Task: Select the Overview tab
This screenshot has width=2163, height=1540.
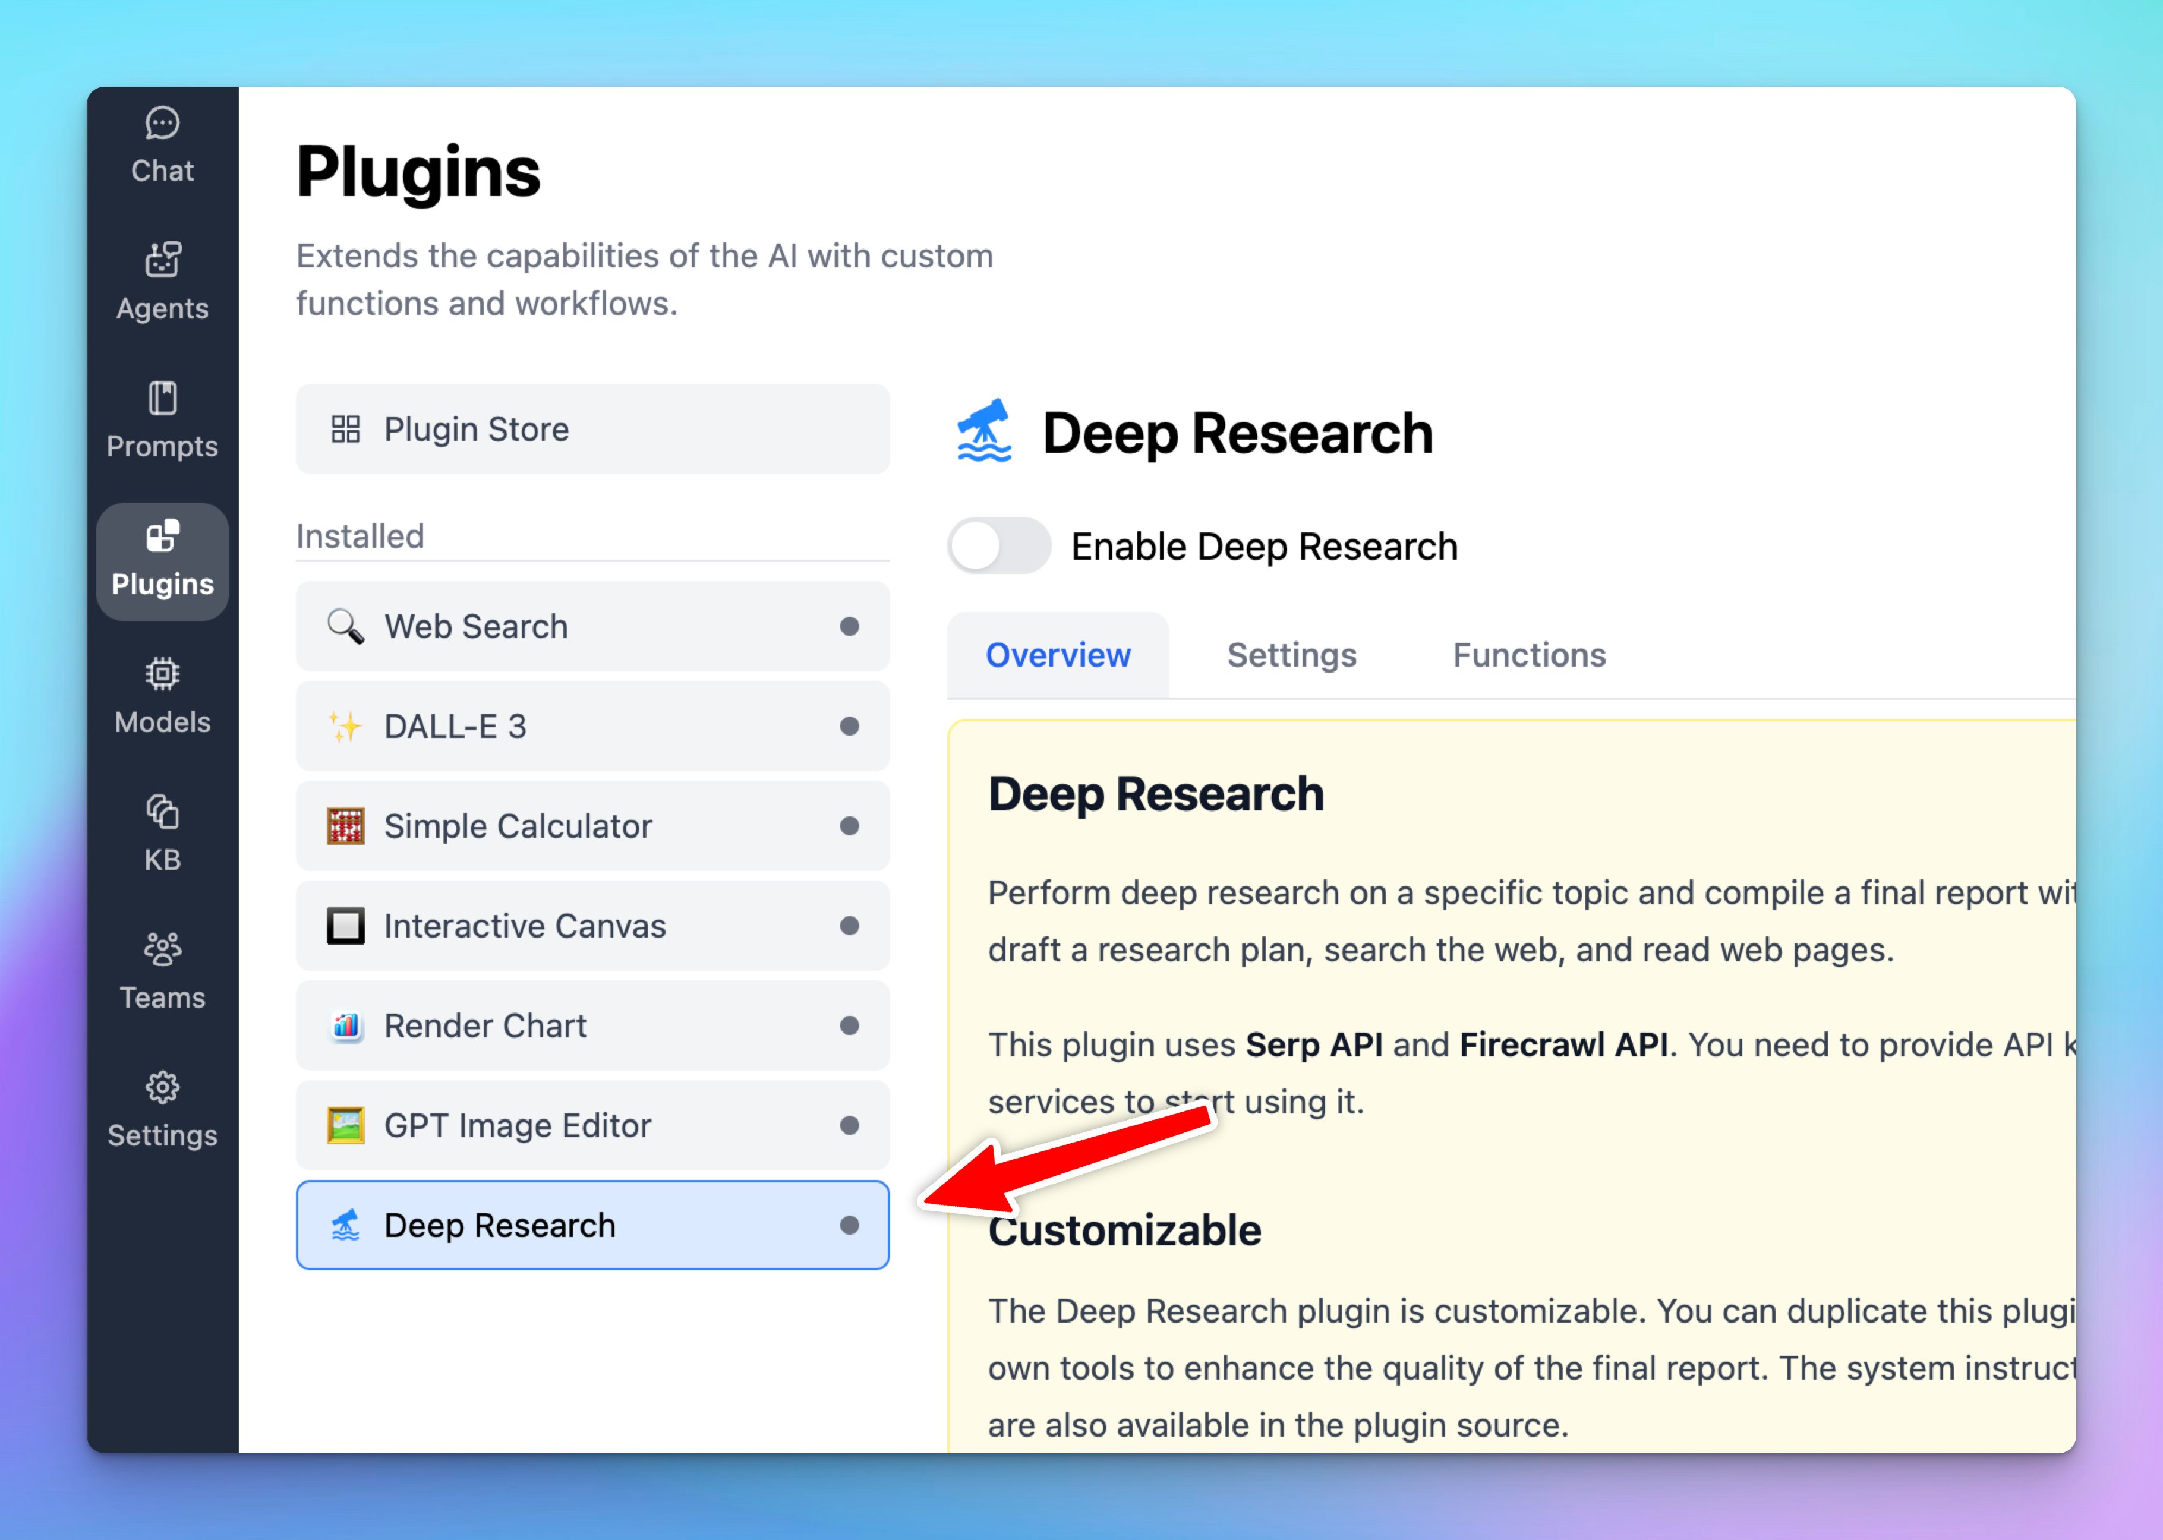Action: 1057,655
